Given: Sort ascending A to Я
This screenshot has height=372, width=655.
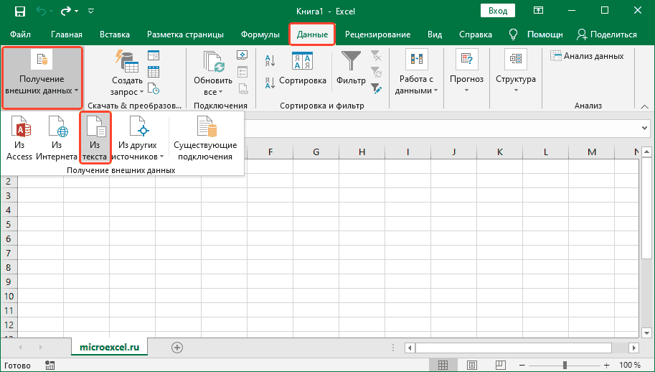Looking at the screenshot, I should (270, 60).
